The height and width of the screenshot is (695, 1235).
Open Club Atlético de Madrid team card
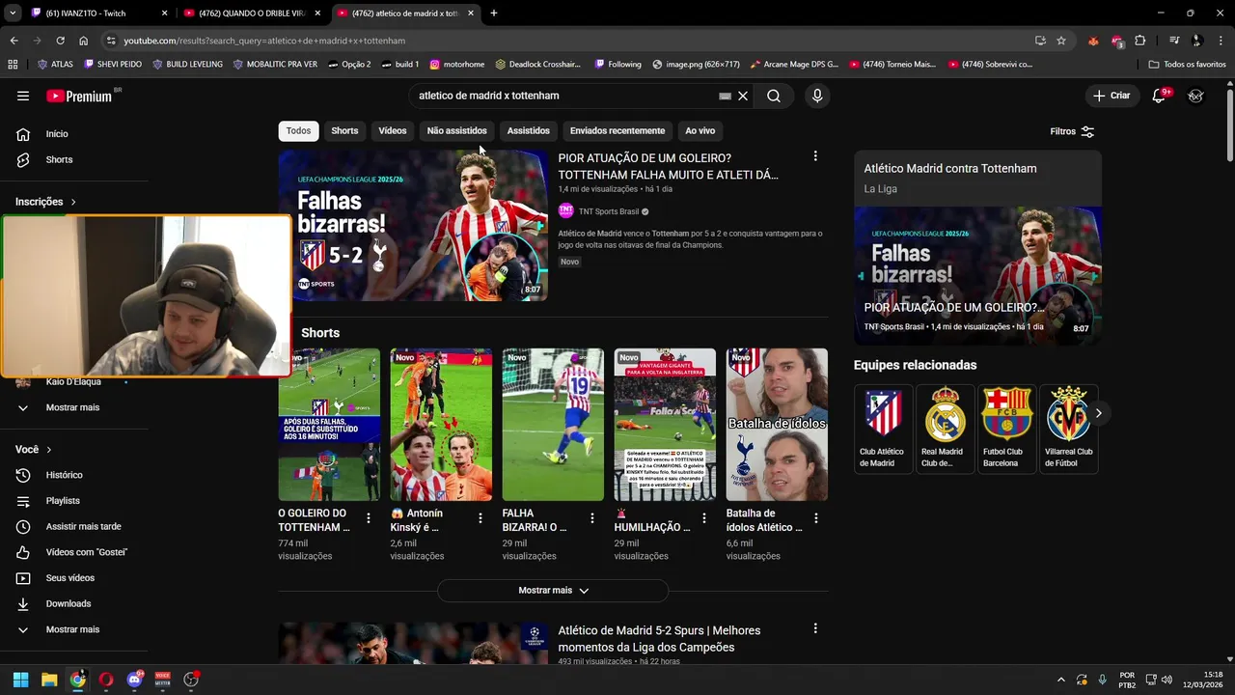click(x=883, y=429)
